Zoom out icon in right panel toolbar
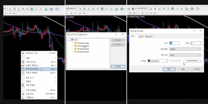Viewport: 208px width, 104px height. [x=168, y=9]
